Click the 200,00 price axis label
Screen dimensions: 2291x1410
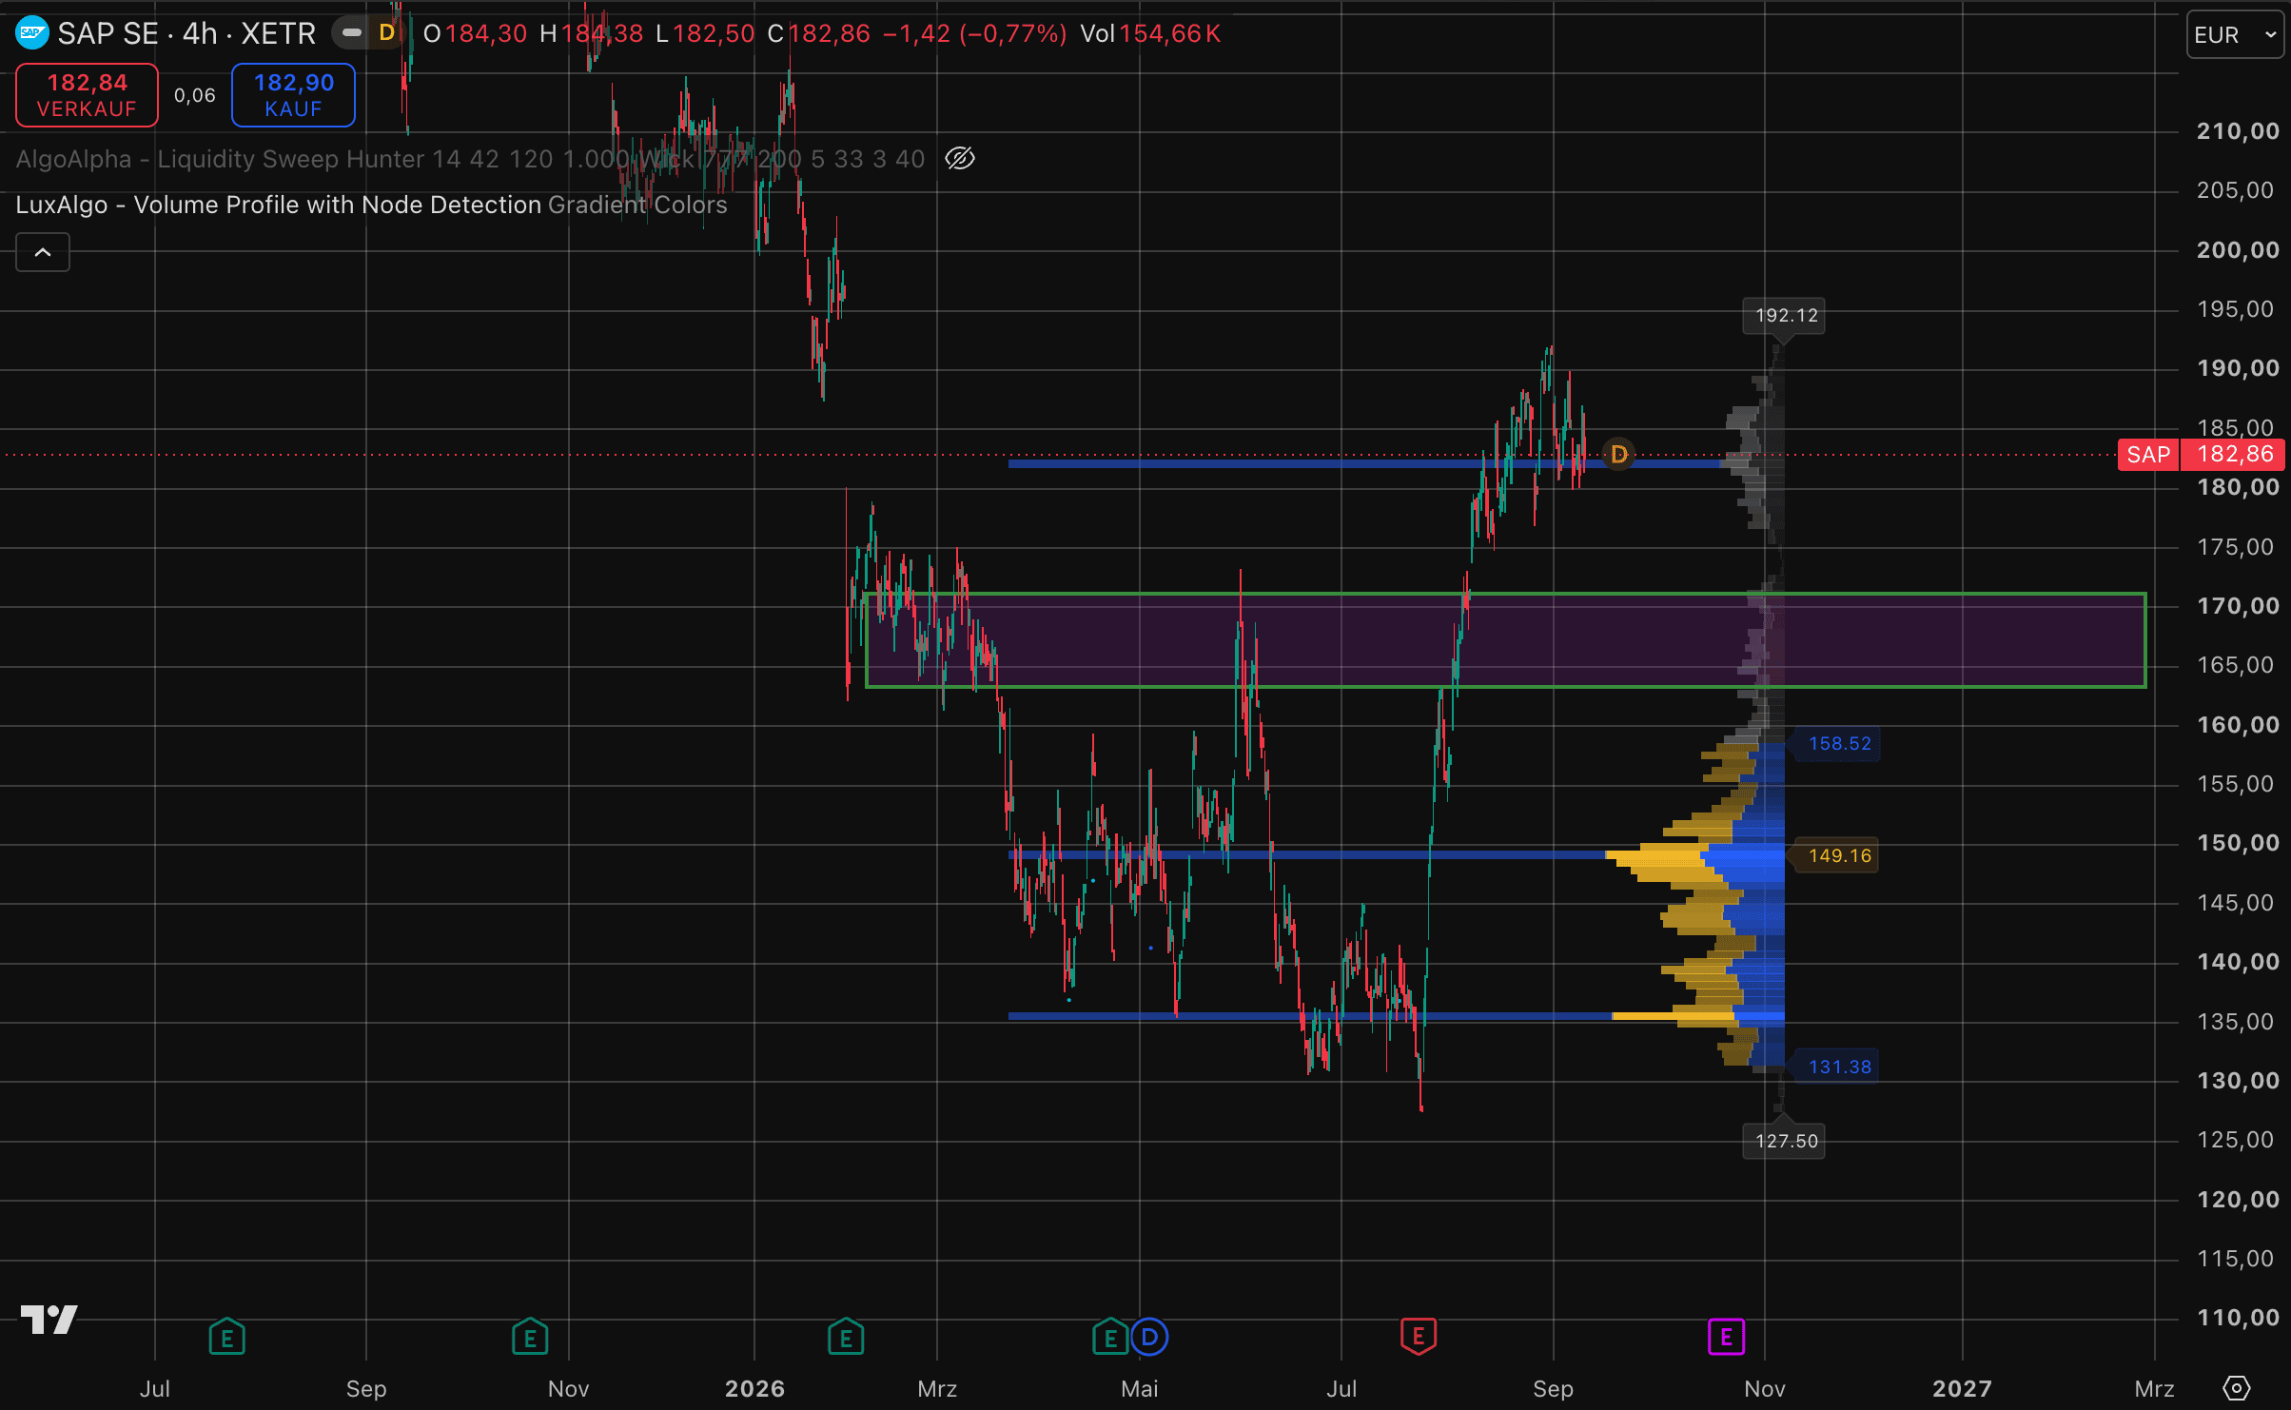point(2238,250)
